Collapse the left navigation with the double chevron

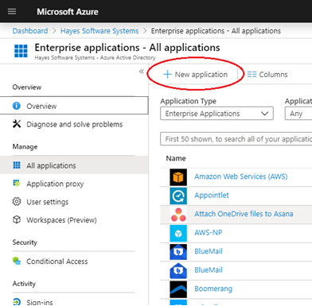coord(142,72)
